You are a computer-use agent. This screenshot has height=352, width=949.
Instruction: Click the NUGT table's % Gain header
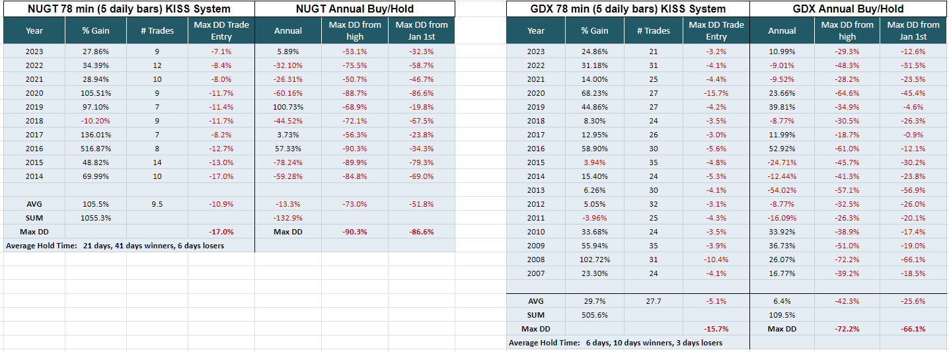pos(96,30)
